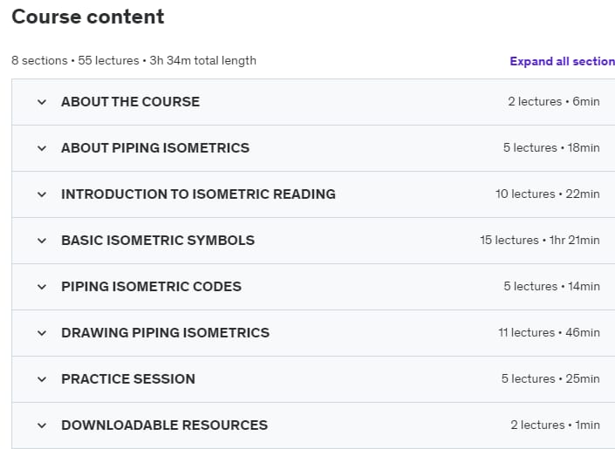Click chevron icon for BASIC ISOMETRIC SYMBOLS
This screenshot has width=615, height=449.
[42, 241]
